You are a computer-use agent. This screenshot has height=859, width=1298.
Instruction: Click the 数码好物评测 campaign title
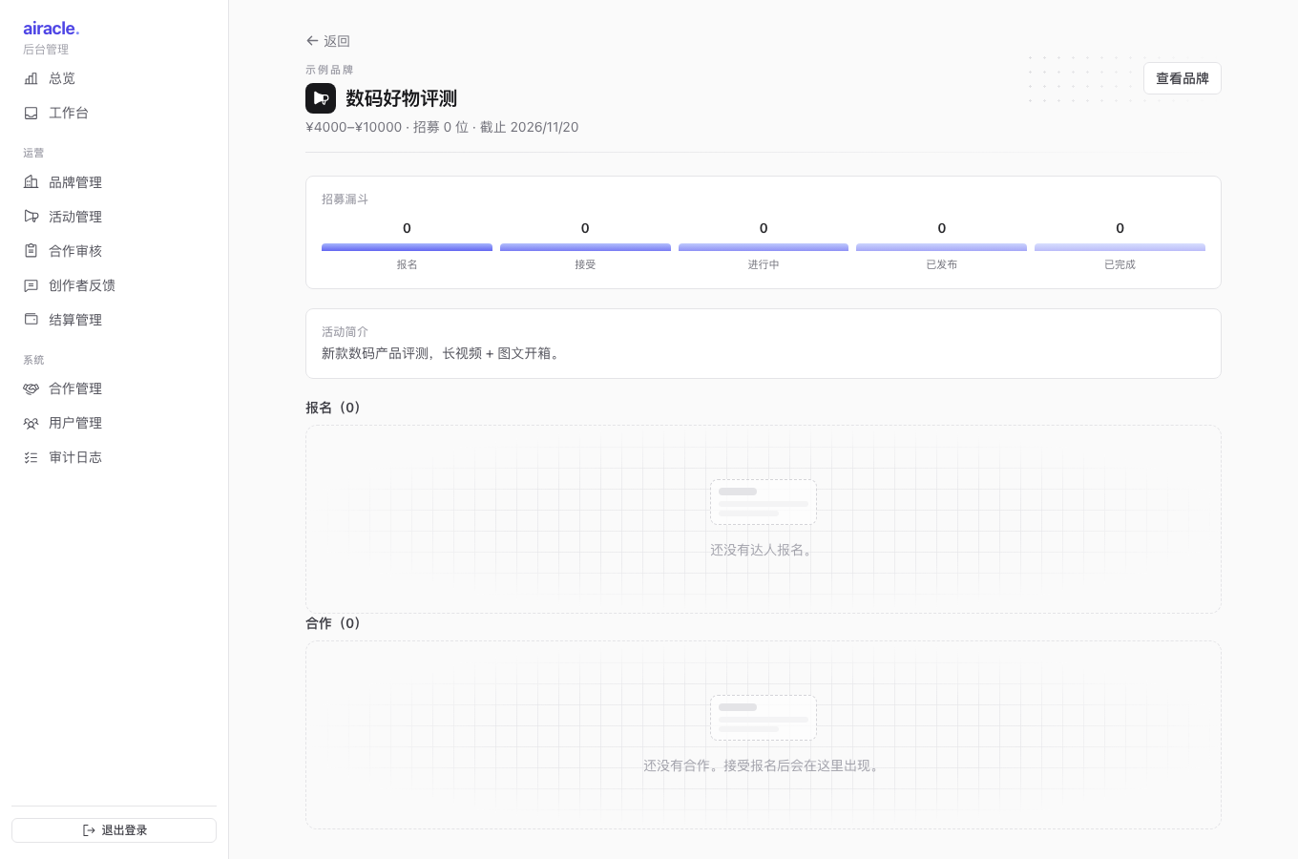[x=401, y=98]
